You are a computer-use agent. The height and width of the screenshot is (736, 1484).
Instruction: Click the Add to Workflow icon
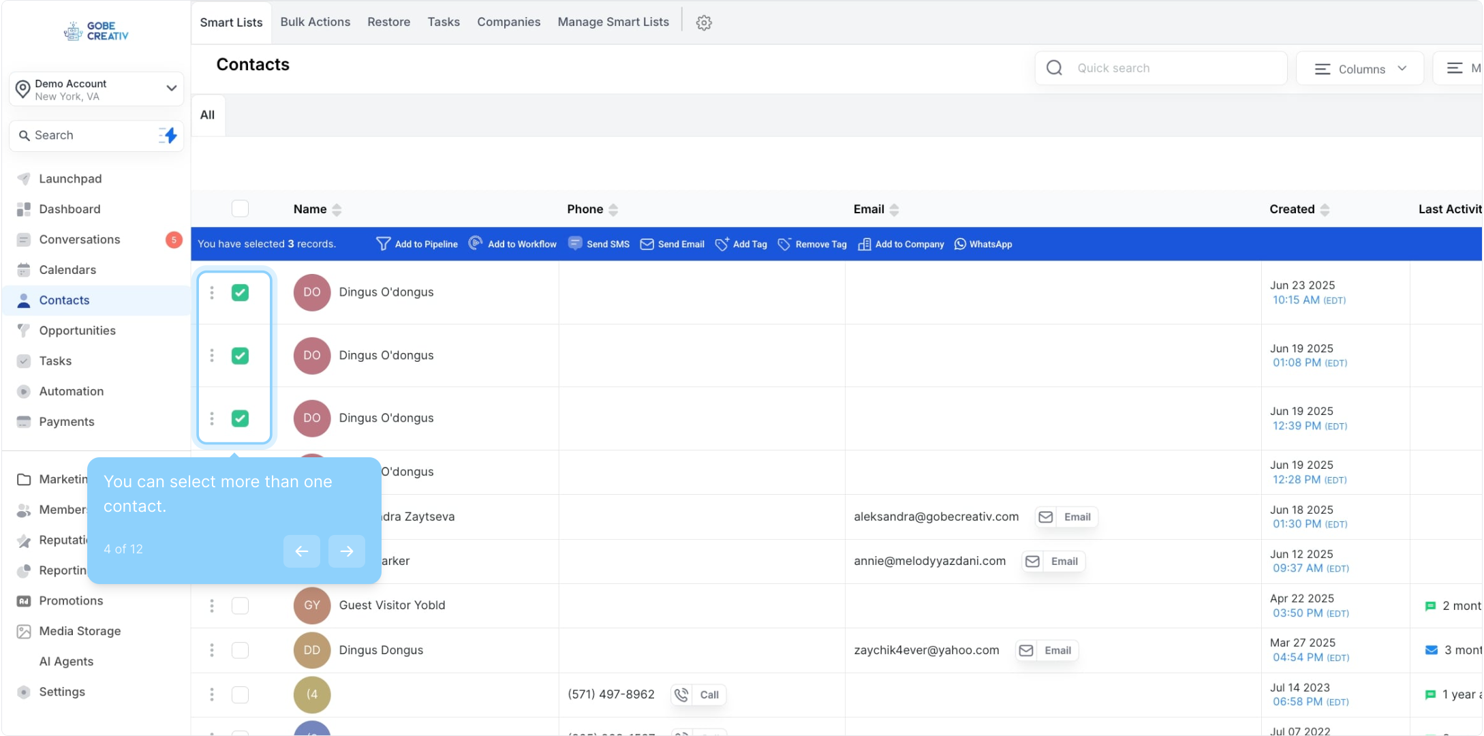pyautogui.click(x=476, y=243)
